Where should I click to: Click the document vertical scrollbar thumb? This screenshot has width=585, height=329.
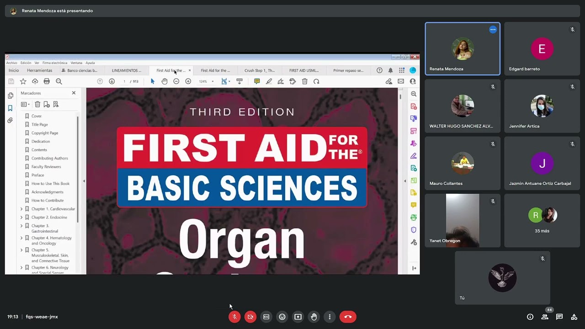tap(400, 96)
